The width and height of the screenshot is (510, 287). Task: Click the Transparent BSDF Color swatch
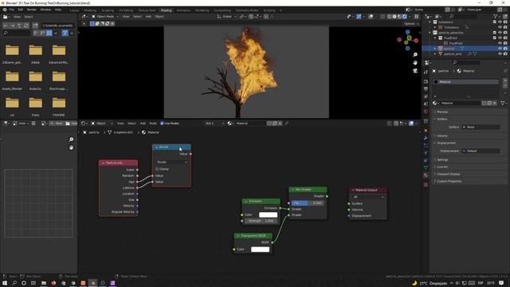(261, 250)
